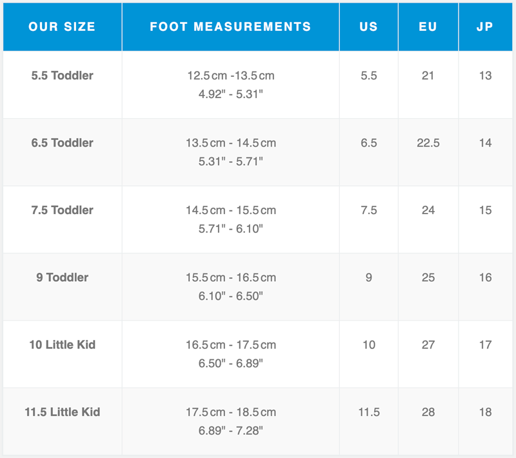Click JP size 18 cell
This screenshot has height=458, width=516.
coord(485,412)
